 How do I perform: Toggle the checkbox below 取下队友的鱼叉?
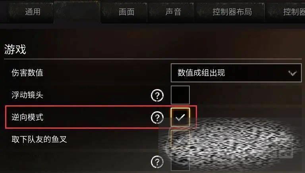coord(180,162)
